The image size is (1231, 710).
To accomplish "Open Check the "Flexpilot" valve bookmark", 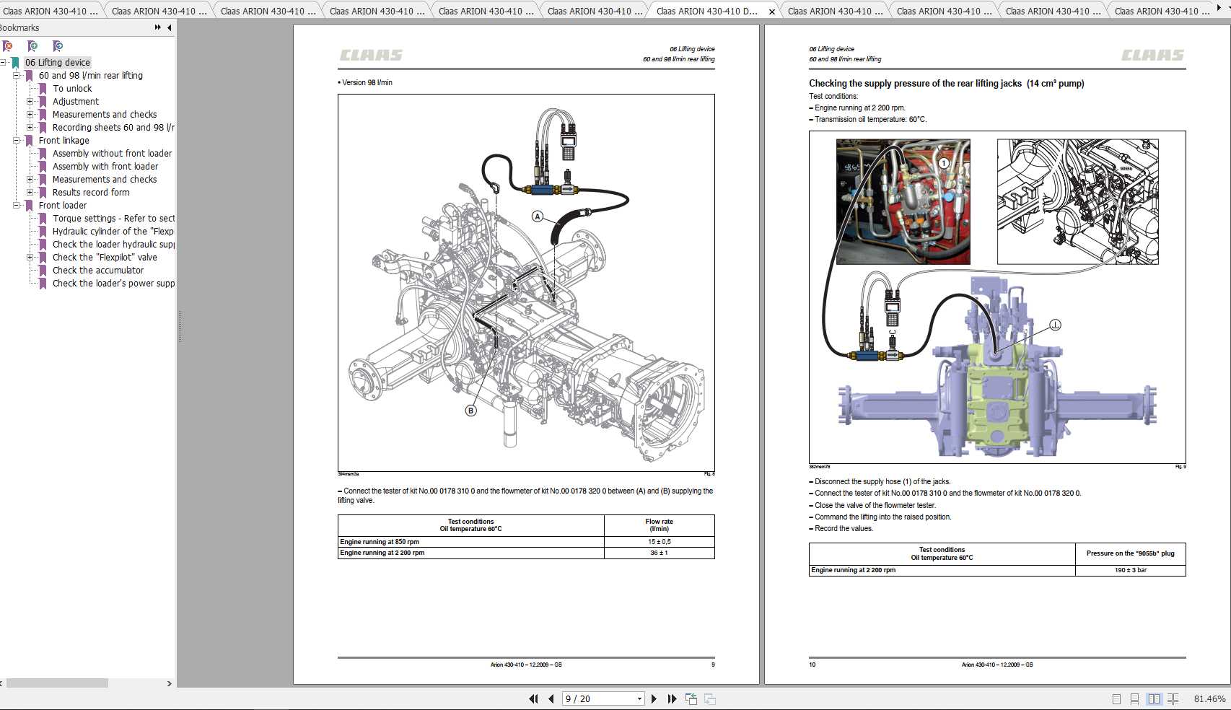I will (x=105, y=258).
